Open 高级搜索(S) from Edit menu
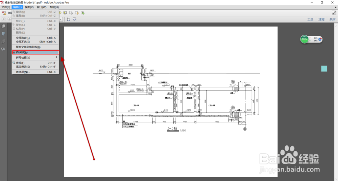This screenshot has height=181, width=338. pos(35,67)
